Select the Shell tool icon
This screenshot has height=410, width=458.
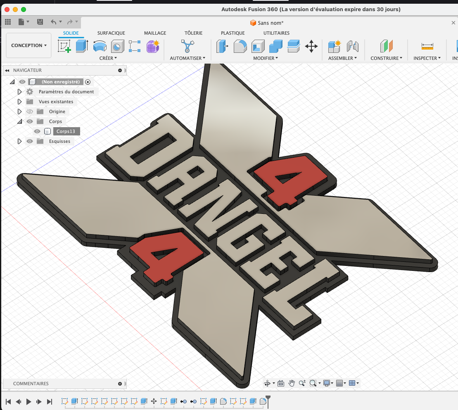(258, 46)
